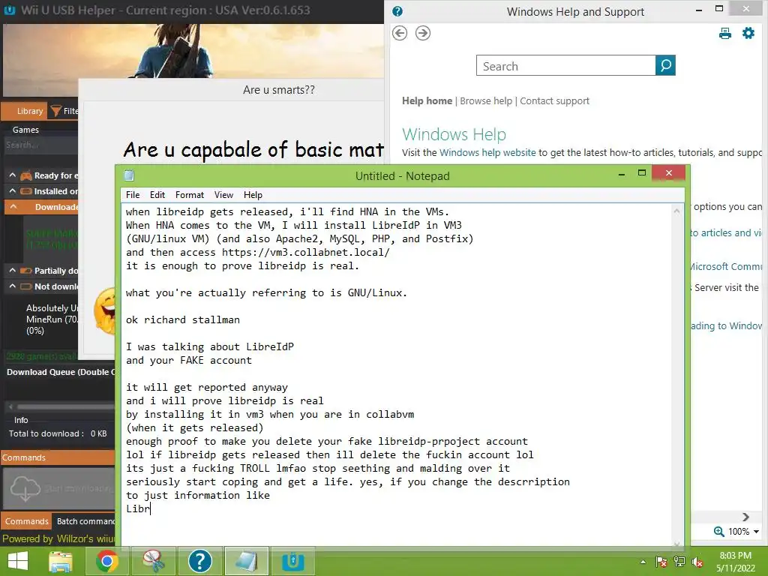
Task: Open the Windows help website link
Action: [x=487, y=153]
